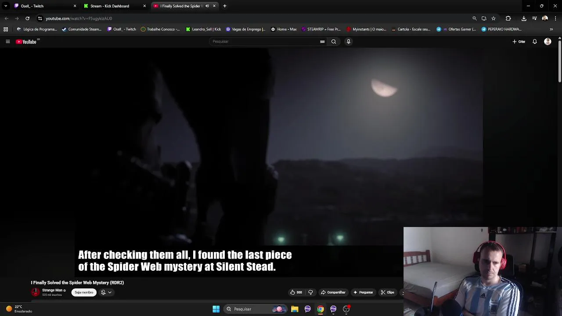Open the browser extensions puzzle icon
Screen dimensions: 562x316
coord(508,18)
